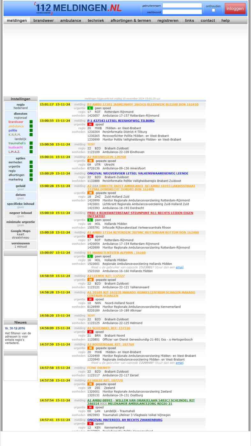Image resolution: width=251 pixels, height=446 pixels.
Task: Tick the onthouden login checkbox
Action: pos(213,10)
